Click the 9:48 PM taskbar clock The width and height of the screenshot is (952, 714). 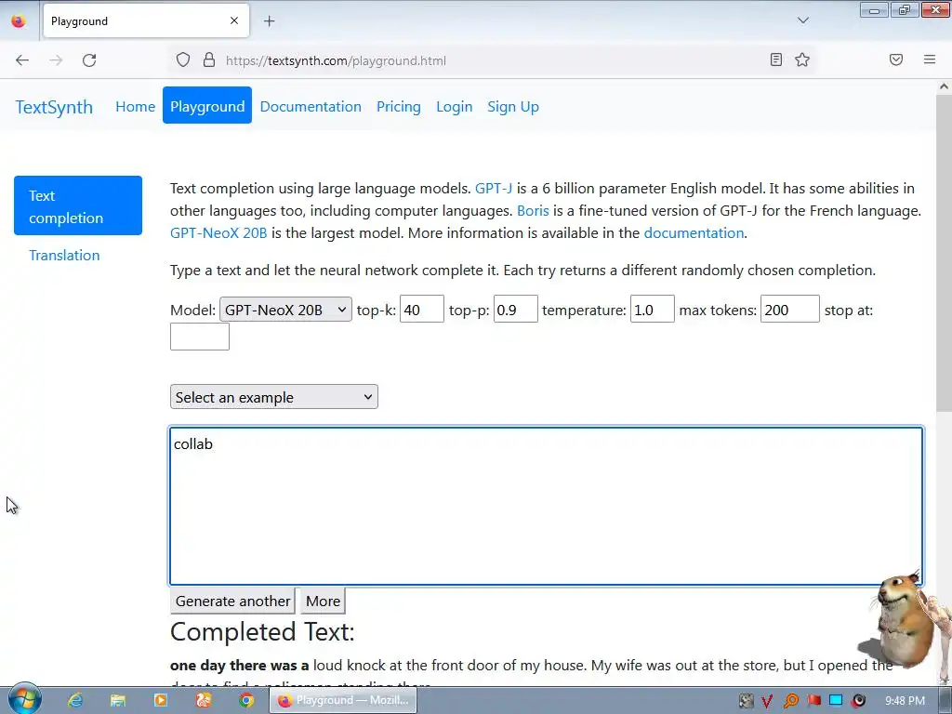point(905,701)
